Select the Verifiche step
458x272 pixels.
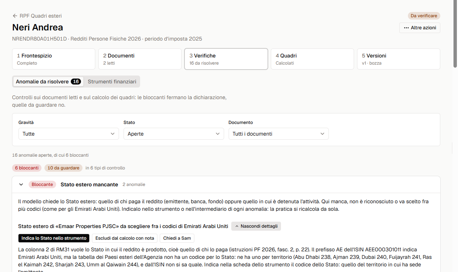tap(226, 59)
